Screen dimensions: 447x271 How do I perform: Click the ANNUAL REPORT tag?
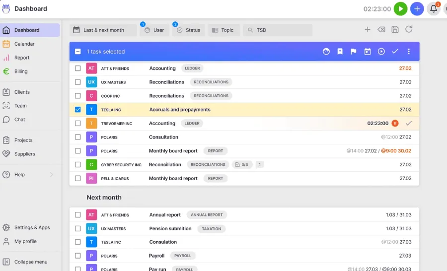tap(207, 214)
